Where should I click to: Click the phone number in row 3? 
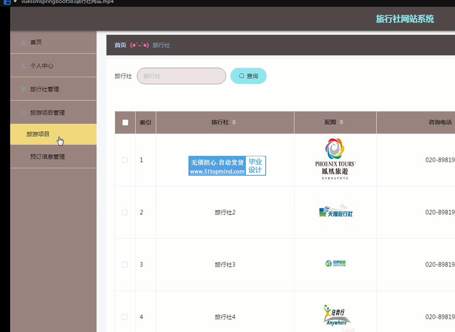point(440,264)
